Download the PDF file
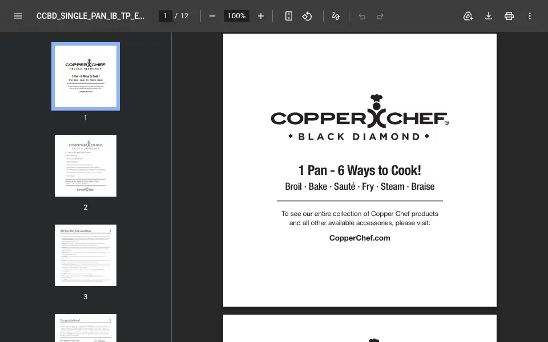Screen dimensions: 548x342 (489, 16)
